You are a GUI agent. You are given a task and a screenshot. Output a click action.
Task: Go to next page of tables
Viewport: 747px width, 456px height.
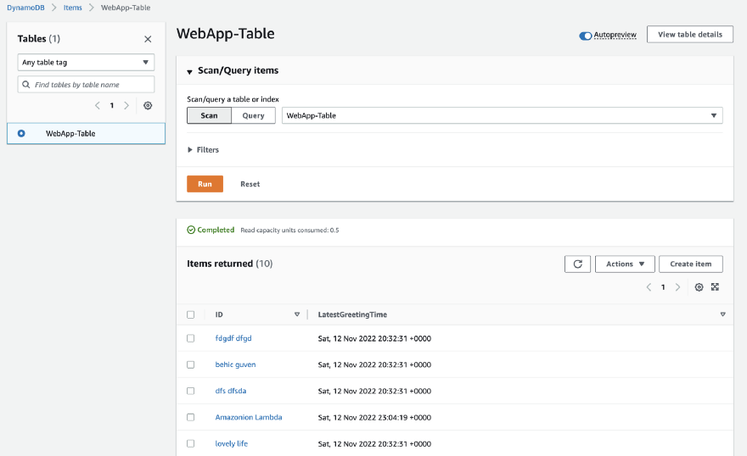(x=126, y=106)
